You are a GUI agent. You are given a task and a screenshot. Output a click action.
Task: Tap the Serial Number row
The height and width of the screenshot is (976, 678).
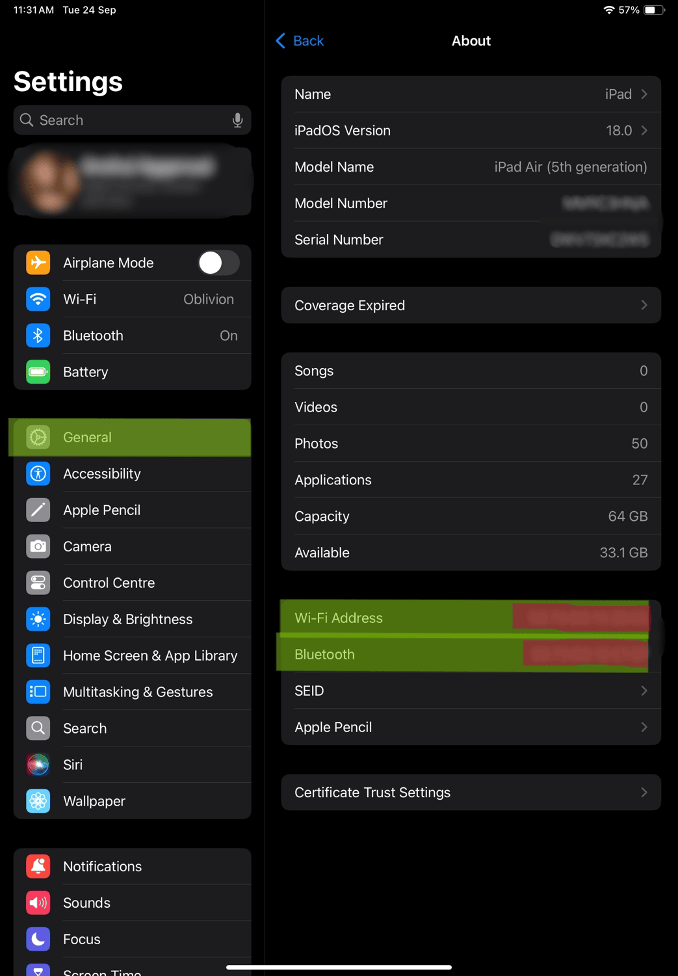coord(471,240)
